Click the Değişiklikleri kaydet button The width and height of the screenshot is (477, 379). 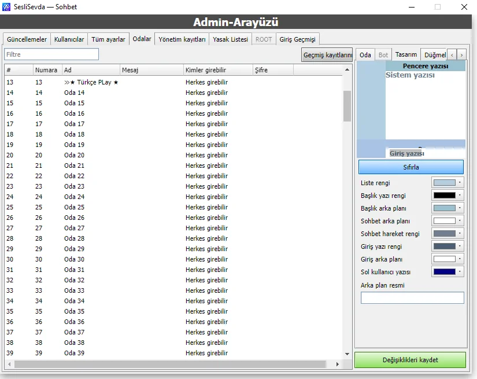[x=410, y=360]
